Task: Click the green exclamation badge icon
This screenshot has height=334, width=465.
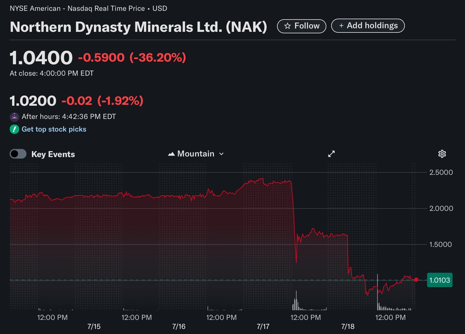Action: click(14, 129)
